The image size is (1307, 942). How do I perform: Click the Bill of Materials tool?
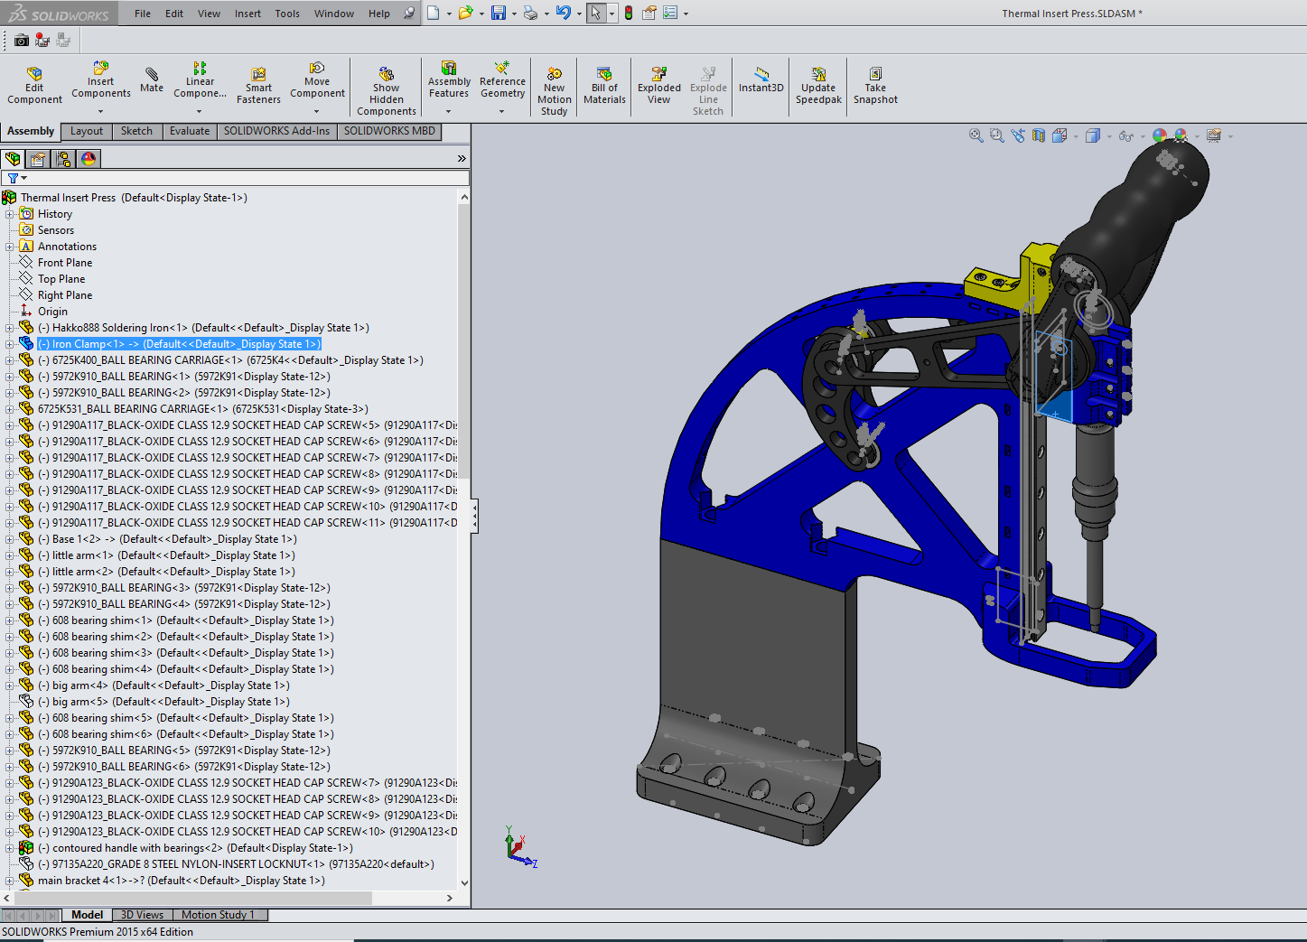coord(603,86)
